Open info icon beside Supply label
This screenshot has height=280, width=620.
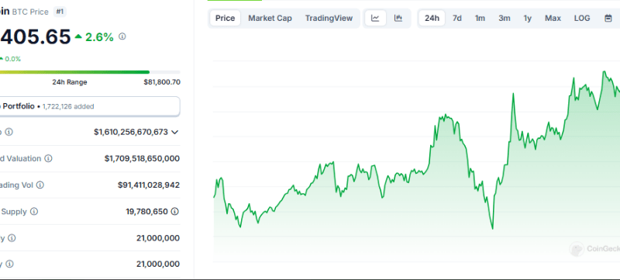point(34,212)
